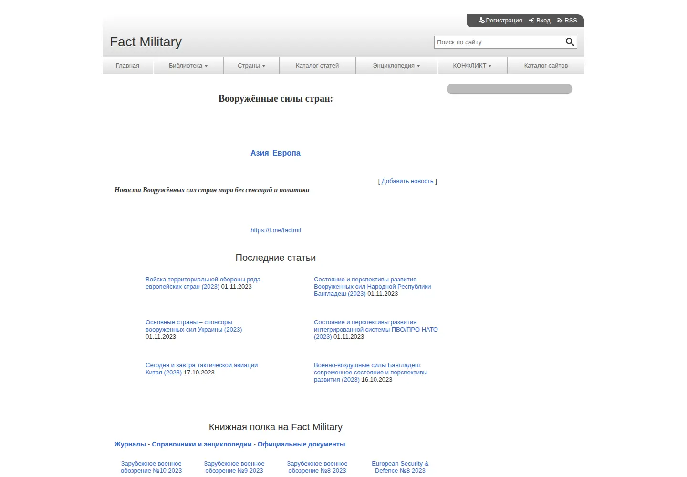Open Официальные документы category
The image size is (687, 477).
click(x=302, y=444)
